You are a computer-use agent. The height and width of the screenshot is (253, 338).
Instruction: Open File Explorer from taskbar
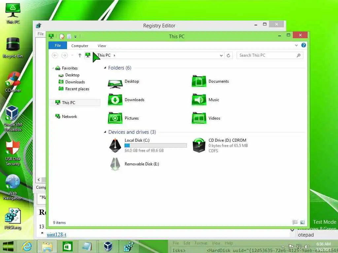coord(47,246)
